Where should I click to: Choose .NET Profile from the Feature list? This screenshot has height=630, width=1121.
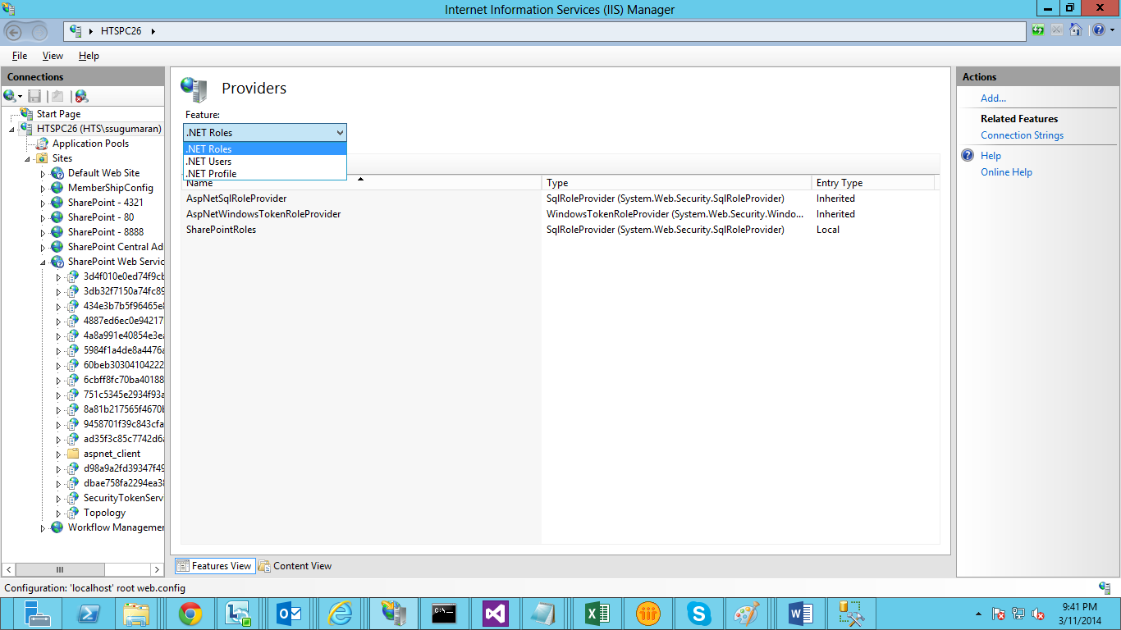(265, 174)
